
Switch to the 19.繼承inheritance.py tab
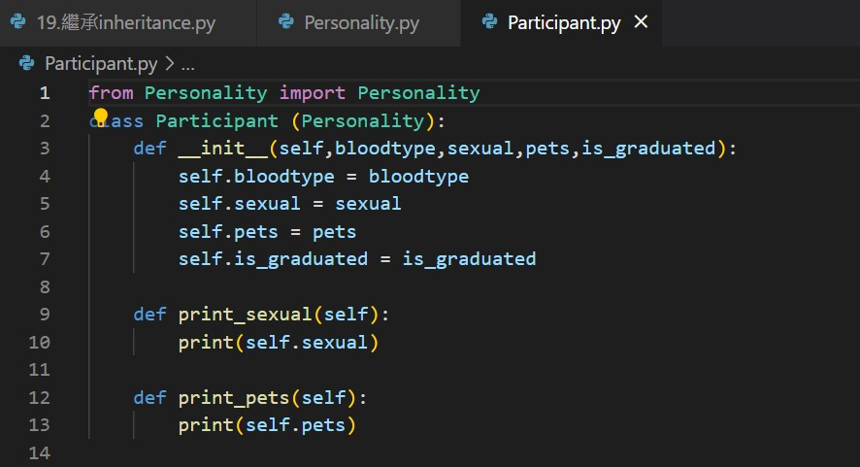(x=126, y=22)
